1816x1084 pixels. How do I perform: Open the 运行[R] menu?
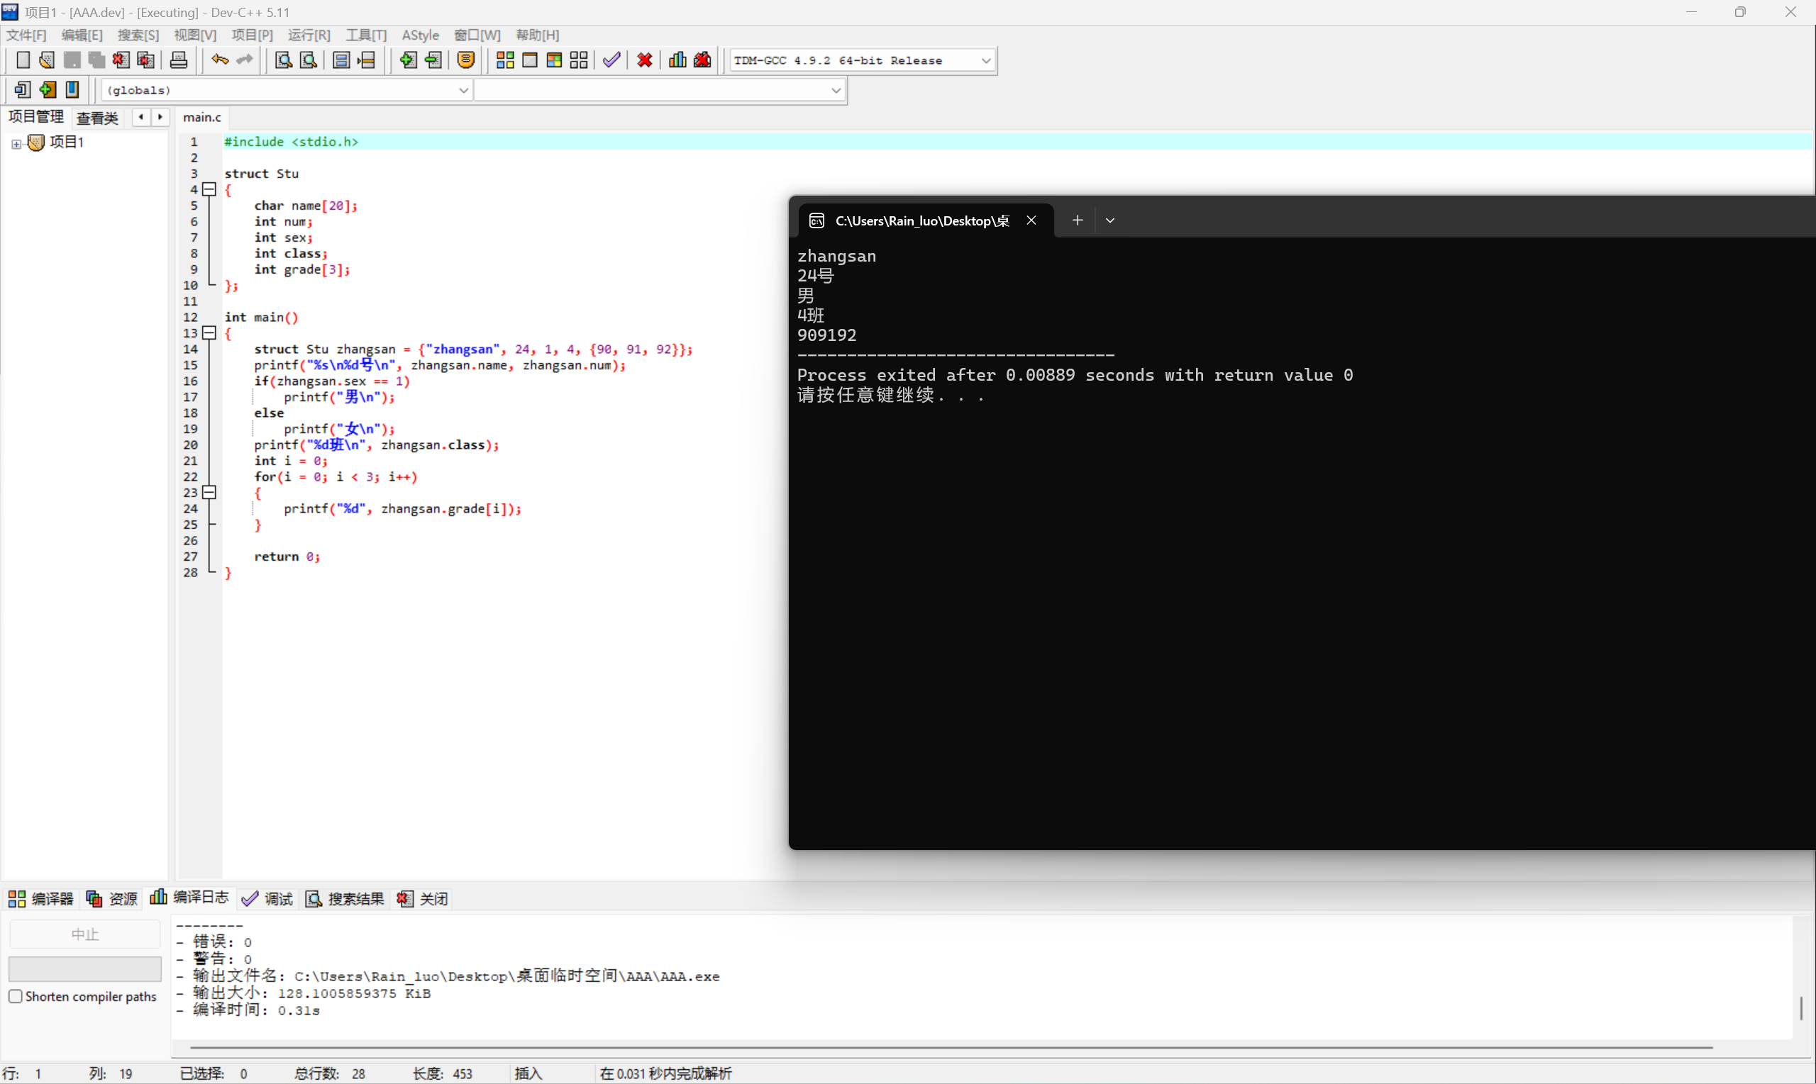point(309,35)
